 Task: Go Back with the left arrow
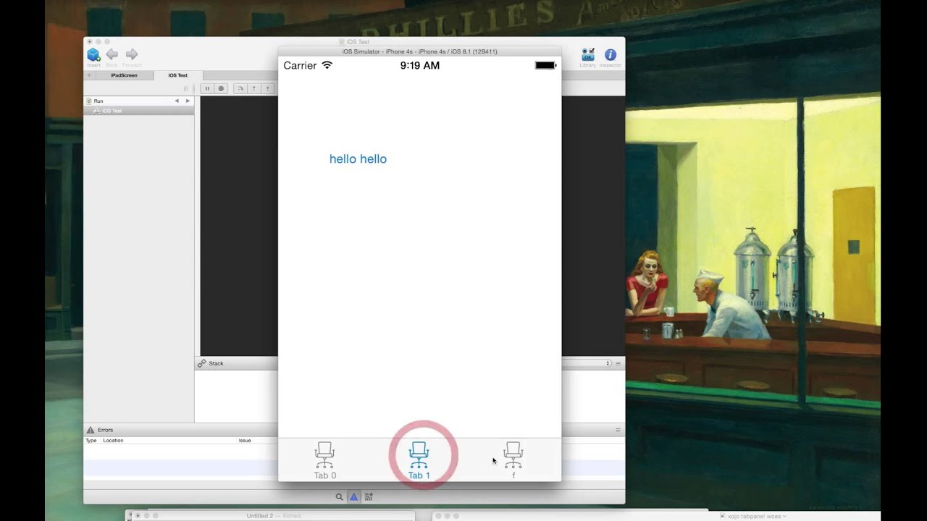(x=112, y=54)
